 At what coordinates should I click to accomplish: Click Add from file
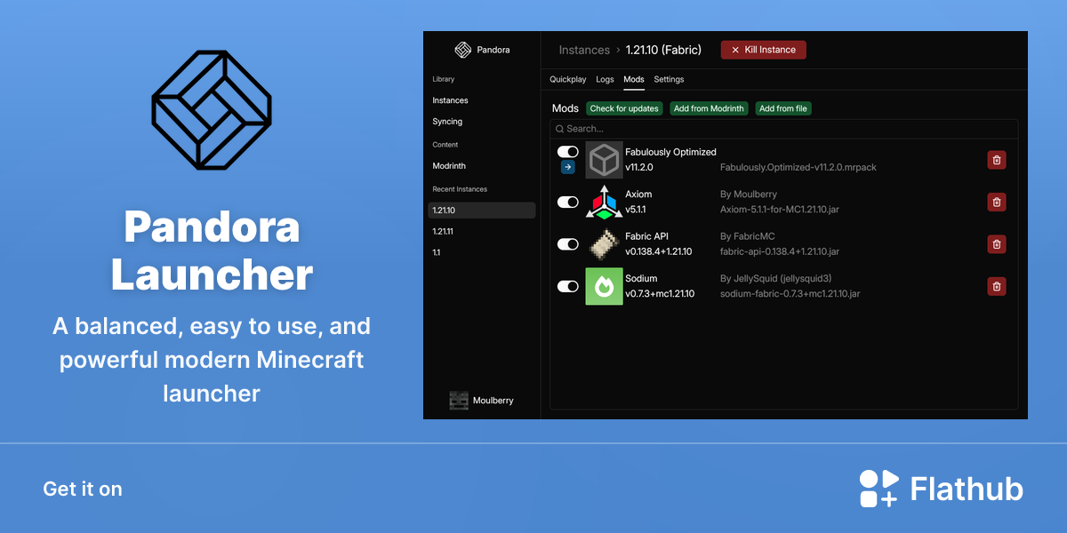click(783, 108)
